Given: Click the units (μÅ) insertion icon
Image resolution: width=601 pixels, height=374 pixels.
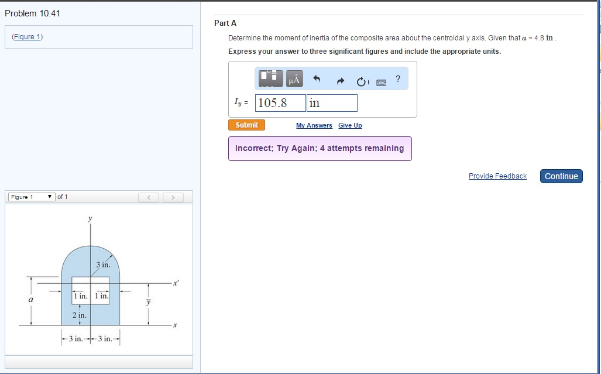Looking at the screenshot, I should [x=294, y=78].
